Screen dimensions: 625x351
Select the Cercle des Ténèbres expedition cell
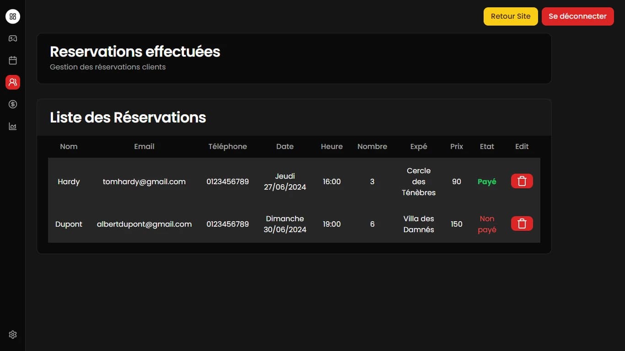tap(419, 181)
